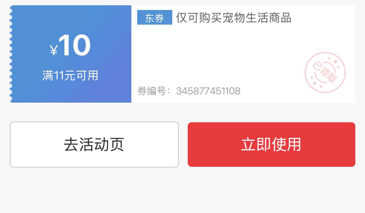The width and height of the screenshot is (365, 213).
Task: Click the white coupon details area
Action: [x=243, y=54]
